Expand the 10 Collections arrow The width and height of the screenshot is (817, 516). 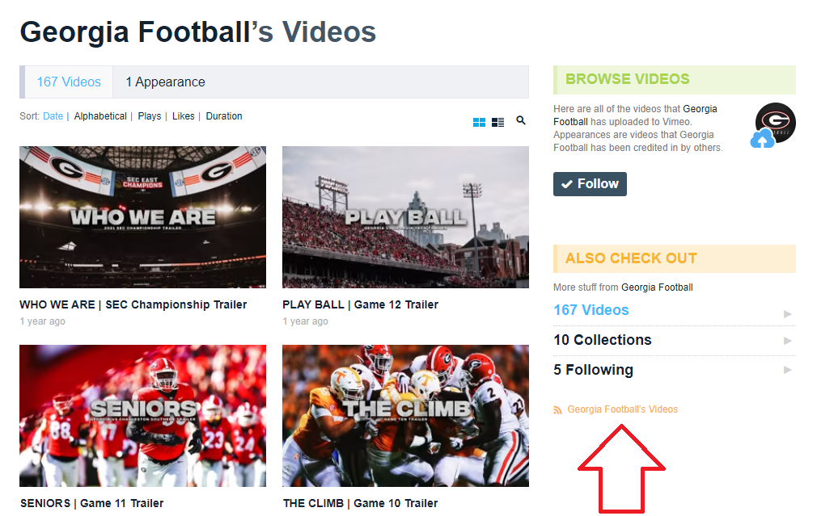(787, 341)
